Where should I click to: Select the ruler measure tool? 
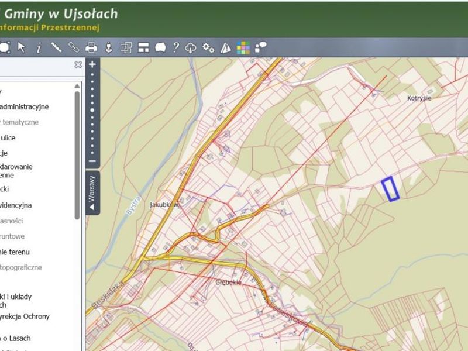56,47
